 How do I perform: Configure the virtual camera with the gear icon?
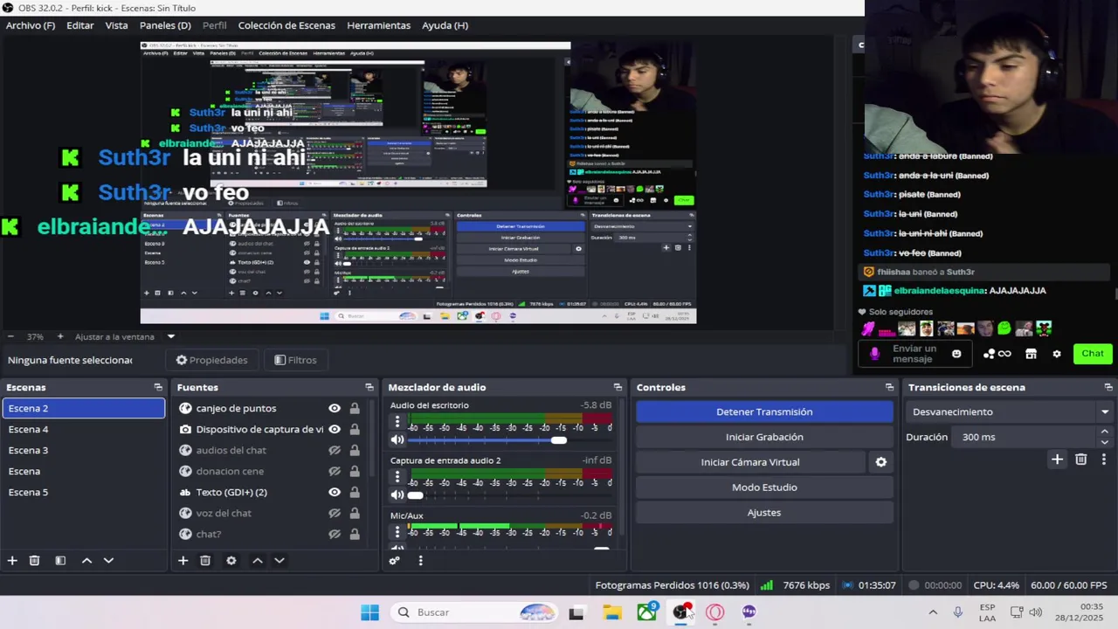tap(880, 462)
